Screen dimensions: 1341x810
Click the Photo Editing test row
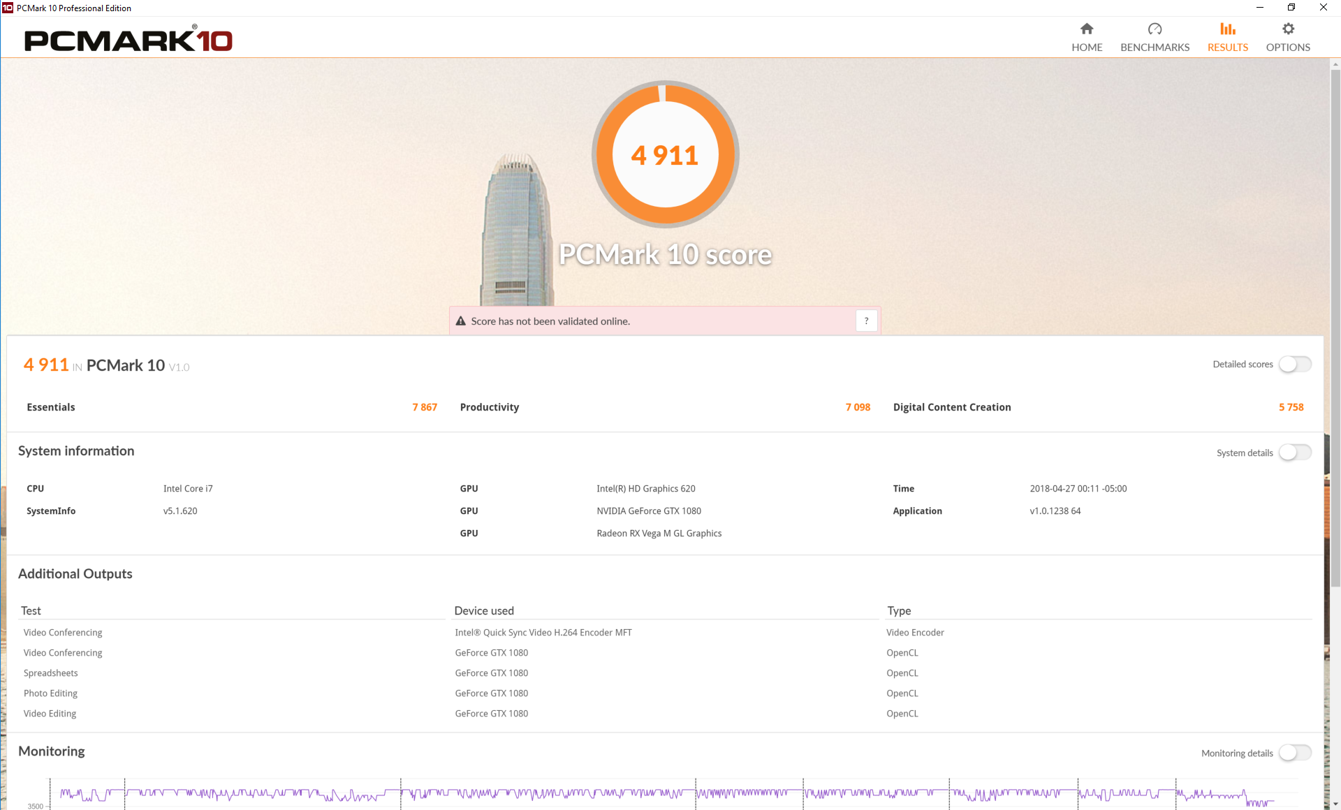(x=50, y=693)
